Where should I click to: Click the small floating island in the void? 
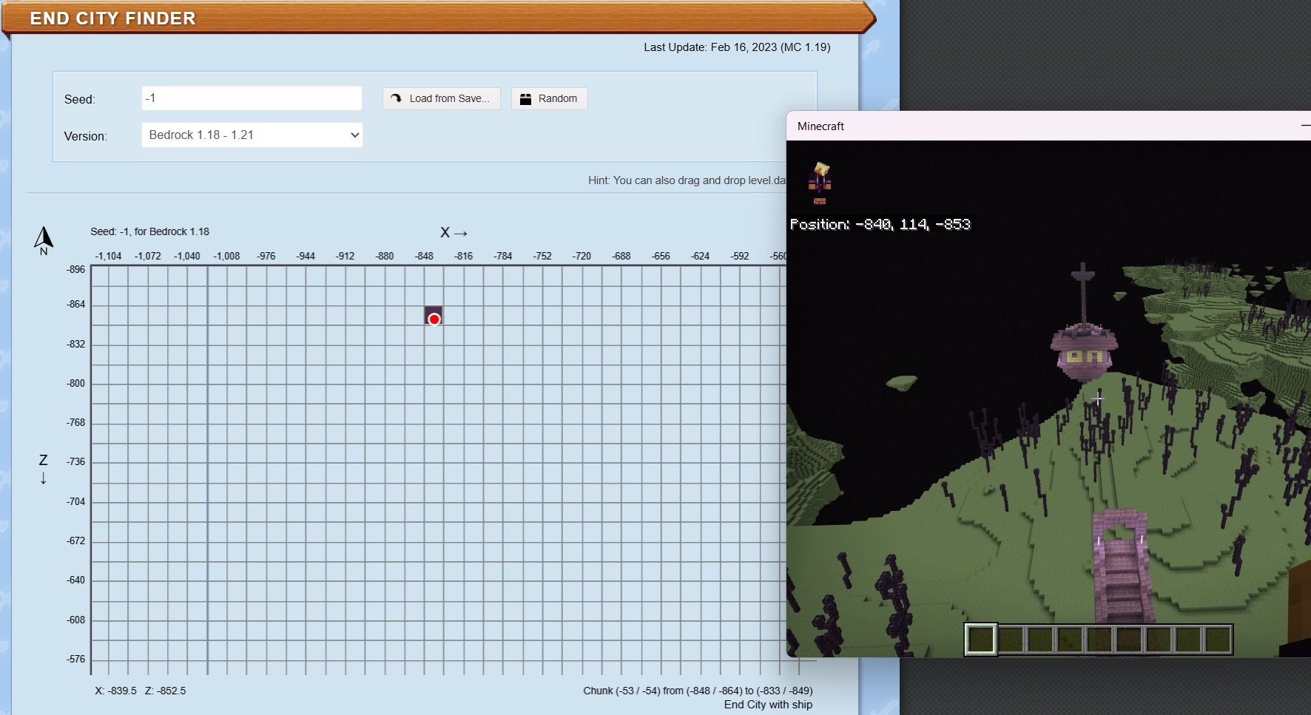pos(902,382)
